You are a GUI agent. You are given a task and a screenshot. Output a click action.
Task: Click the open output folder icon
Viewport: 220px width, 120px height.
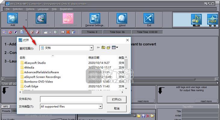[152, 116]
